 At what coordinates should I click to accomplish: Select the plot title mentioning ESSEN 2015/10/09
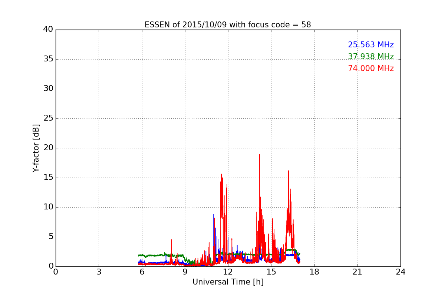(228, 25)
